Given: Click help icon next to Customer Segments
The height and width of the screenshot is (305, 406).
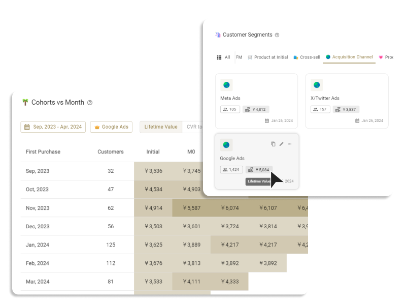Looking at the screenshot, I should 277,35.
